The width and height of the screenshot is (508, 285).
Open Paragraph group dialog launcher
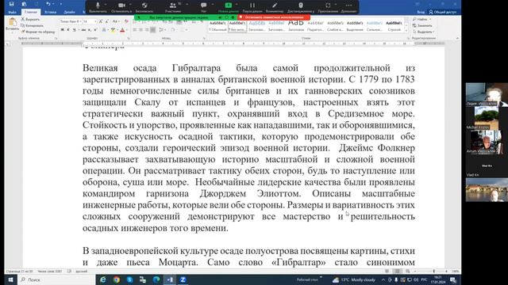click(x=204, y=39)
